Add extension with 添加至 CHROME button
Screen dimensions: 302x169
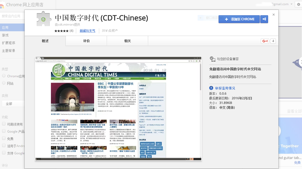[x=239, y=19]
